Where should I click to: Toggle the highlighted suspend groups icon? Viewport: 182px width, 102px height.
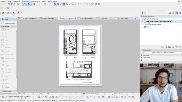[64, 4]
